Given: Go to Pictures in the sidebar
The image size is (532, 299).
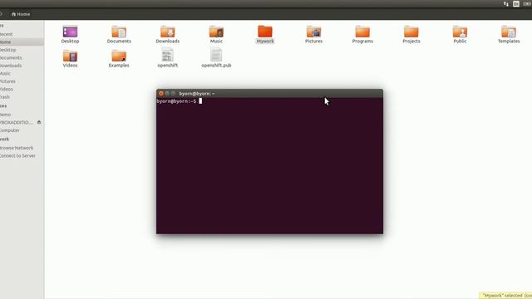Looking at the screenshot, I should point(7,81).
